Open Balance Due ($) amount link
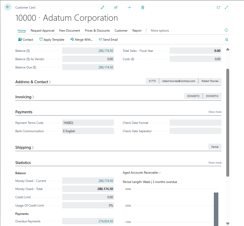The width and height of the screenshot is (244, 226). [x=106, y=67]
